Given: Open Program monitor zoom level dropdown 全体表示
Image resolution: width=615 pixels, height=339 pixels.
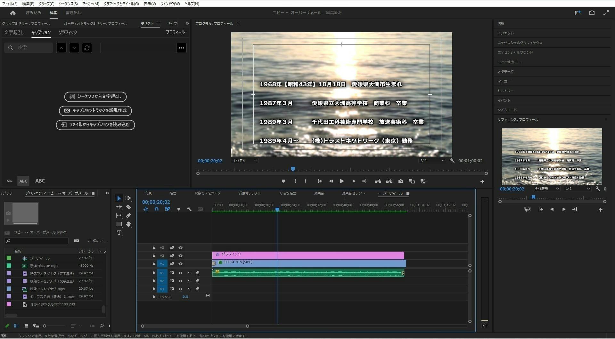Looking at the screenshot, I should tap(244, 161).
